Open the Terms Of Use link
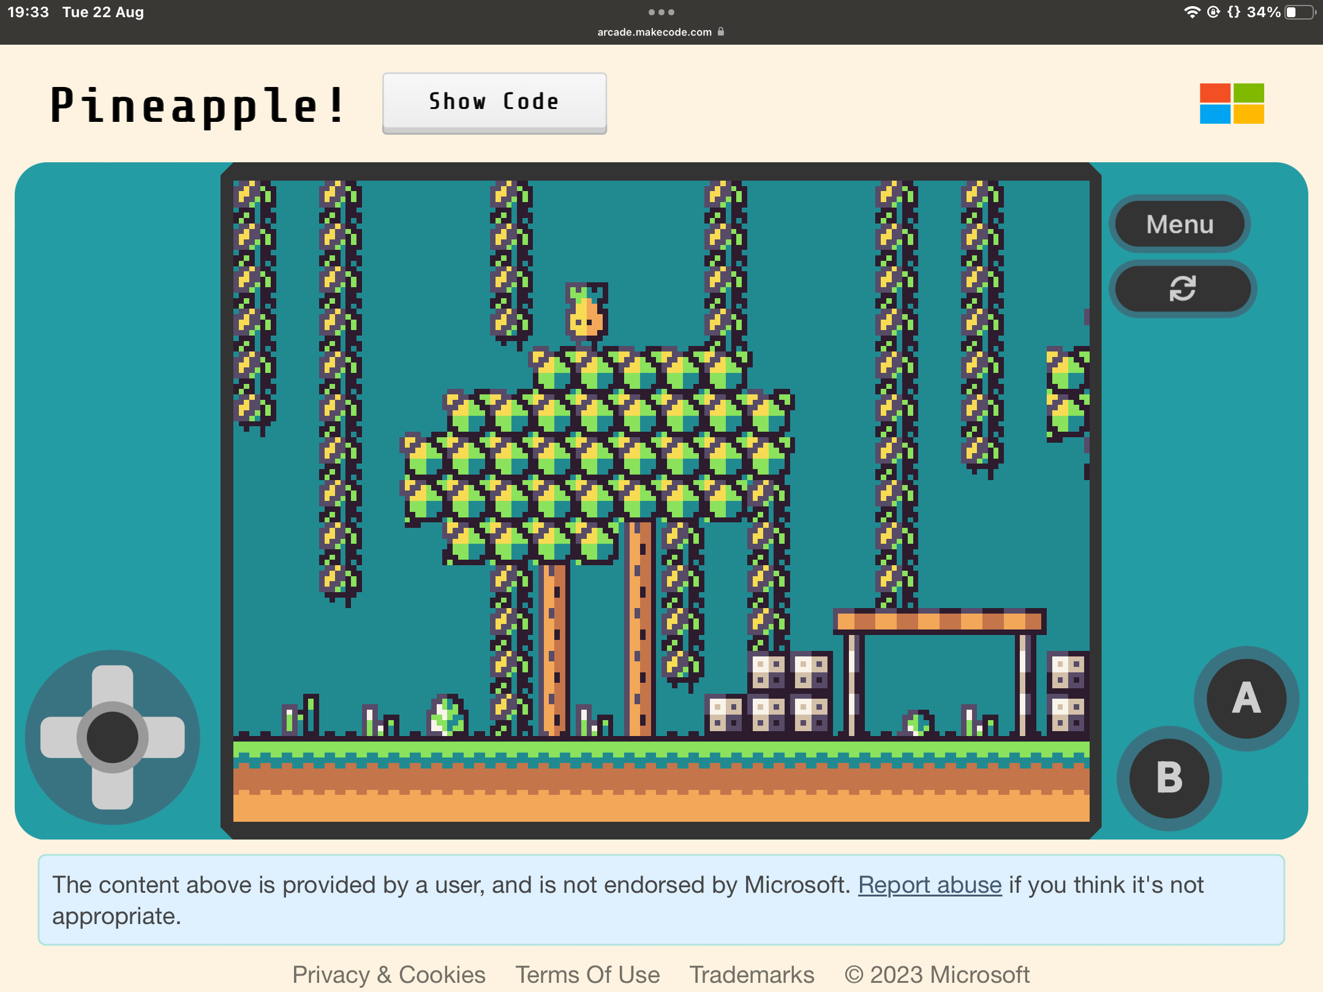The image size is (1323, 992). pyautogui.click(x=587, y=974)
